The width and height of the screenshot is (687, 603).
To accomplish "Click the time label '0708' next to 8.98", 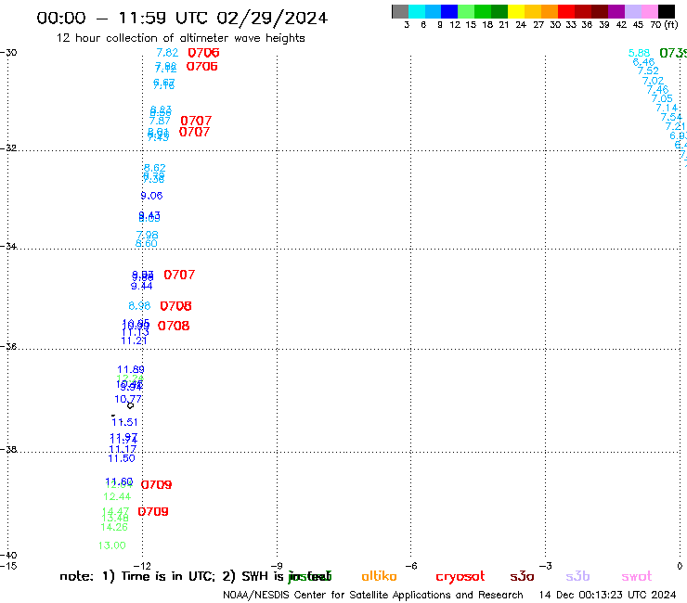I will 175,306.
